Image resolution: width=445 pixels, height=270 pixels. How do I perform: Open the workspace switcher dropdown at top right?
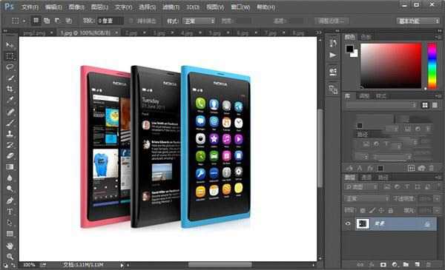coord(418,21)
